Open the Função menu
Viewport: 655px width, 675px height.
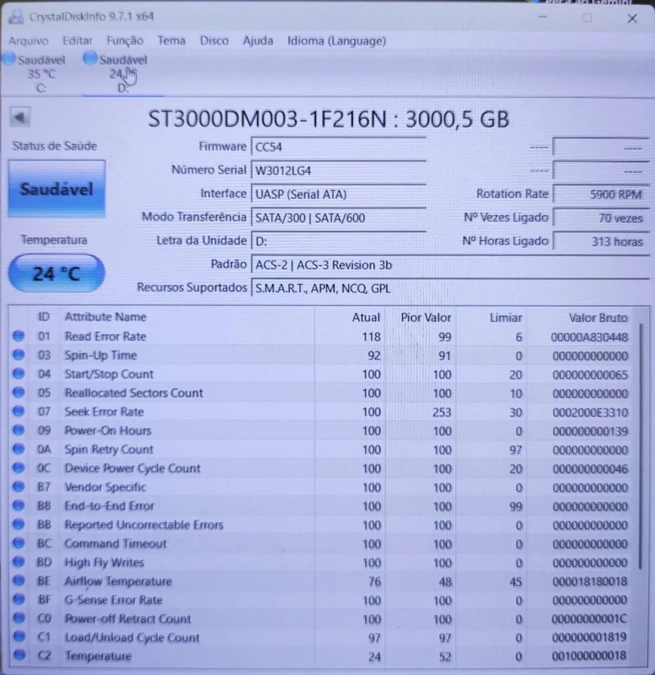(125, 41)
